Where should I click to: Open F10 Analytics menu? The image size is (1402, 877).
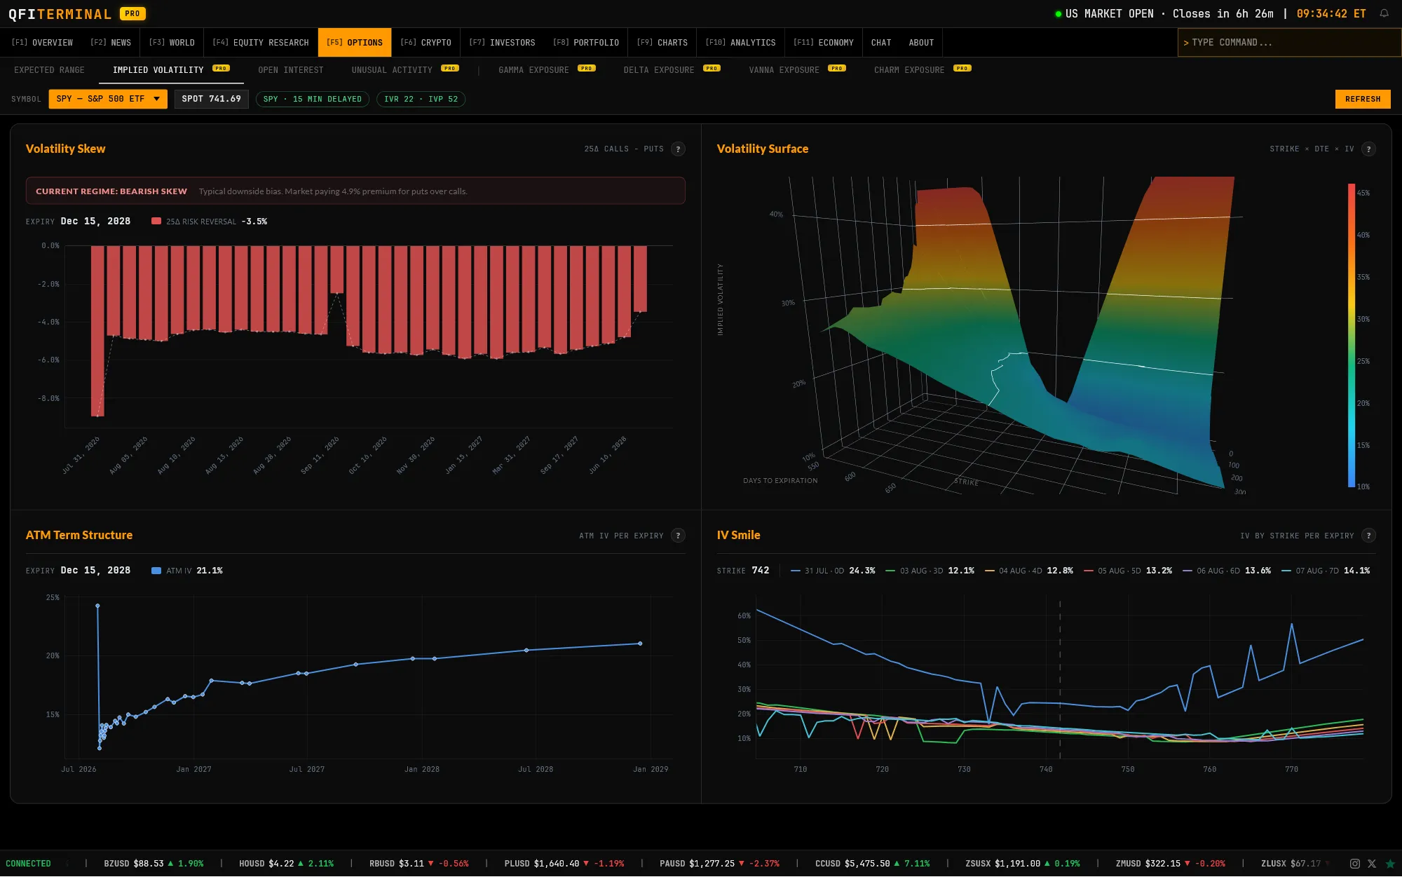[740, 43]
